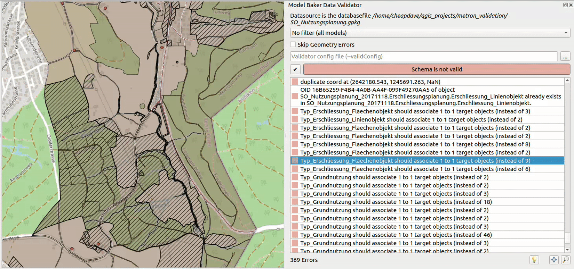
Task: Click the checkmark run-validation button
Action: click(x=295, y=69)
